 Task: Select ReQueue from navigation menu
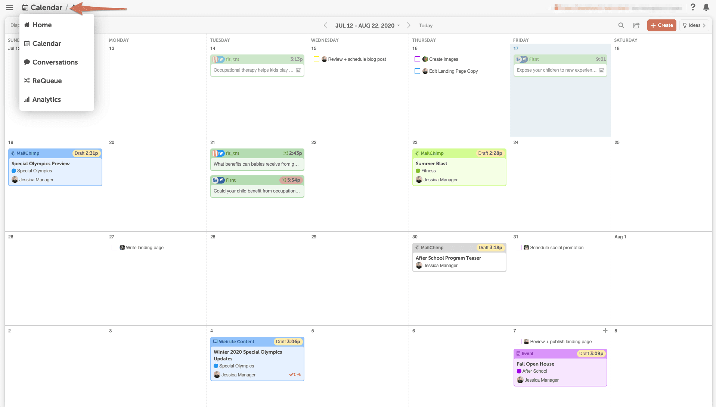[x=47, y=81]
